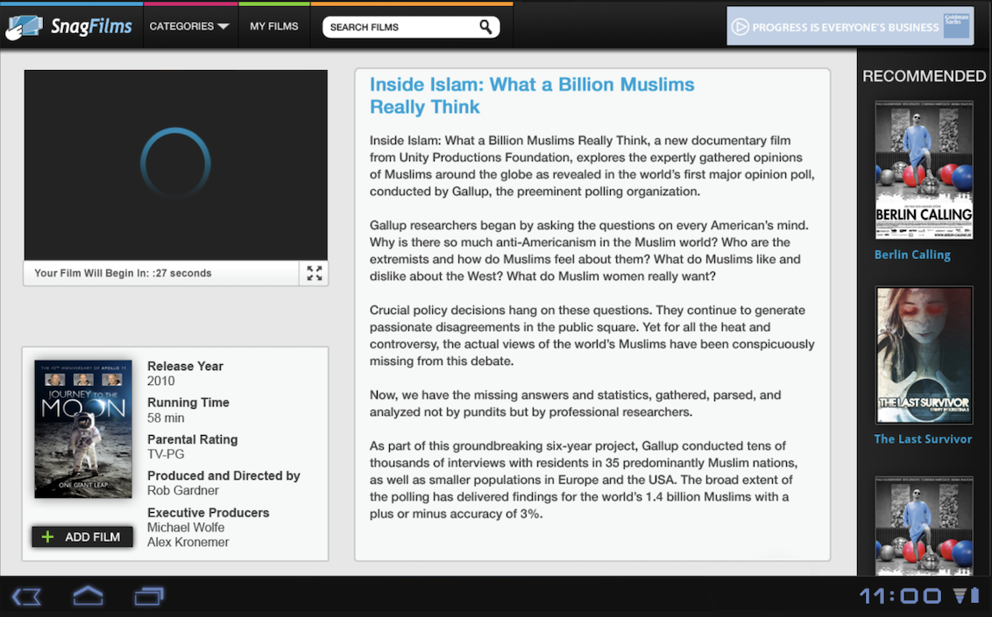Click the director name Rob Gardner
Screen dimensions: 992x617
pyautogui.click(x=183, y=490)
